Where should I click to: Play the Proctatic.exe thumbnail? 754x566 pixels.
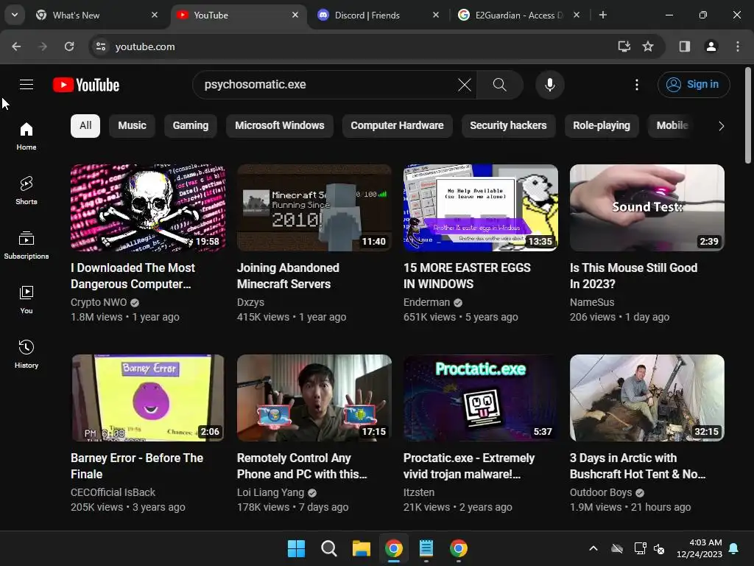pos(480,398)
